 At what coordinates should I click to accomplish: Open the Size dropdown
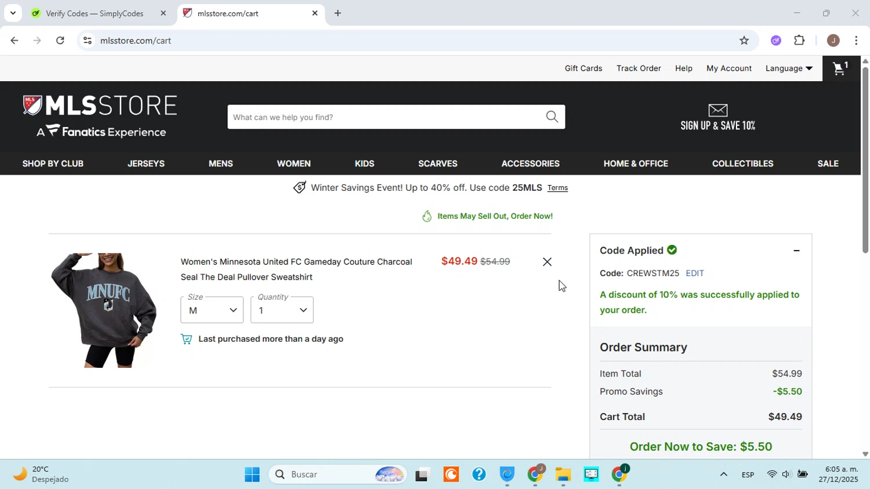212,310
